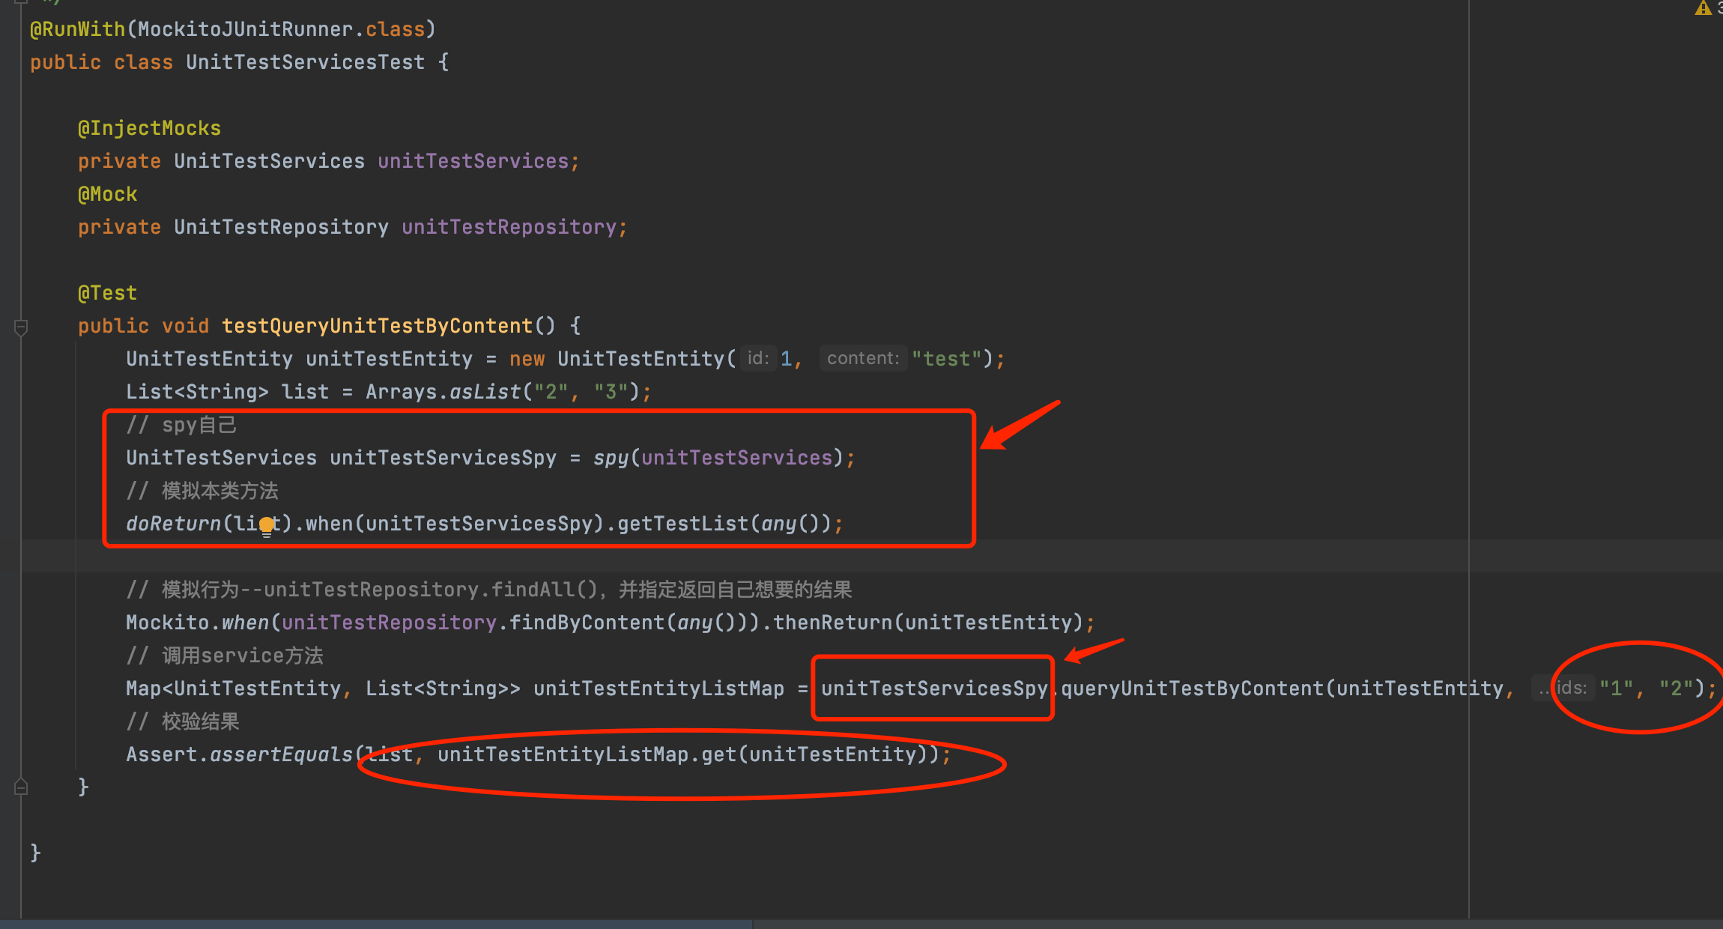Click the comment beginning "// 模拟行为--unitTestRepository.findAll()"
Screen dimensions: 1723x929
(x=489, y=590)
